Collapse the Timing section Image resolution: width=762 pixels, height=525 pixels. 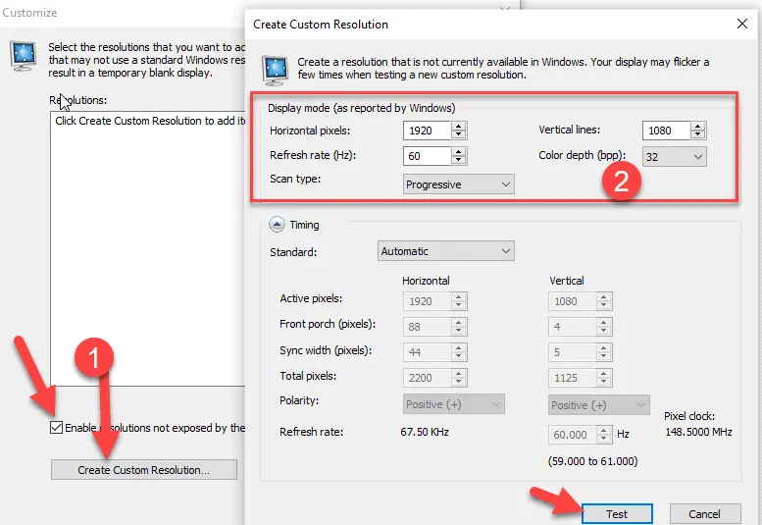(277, 225)
